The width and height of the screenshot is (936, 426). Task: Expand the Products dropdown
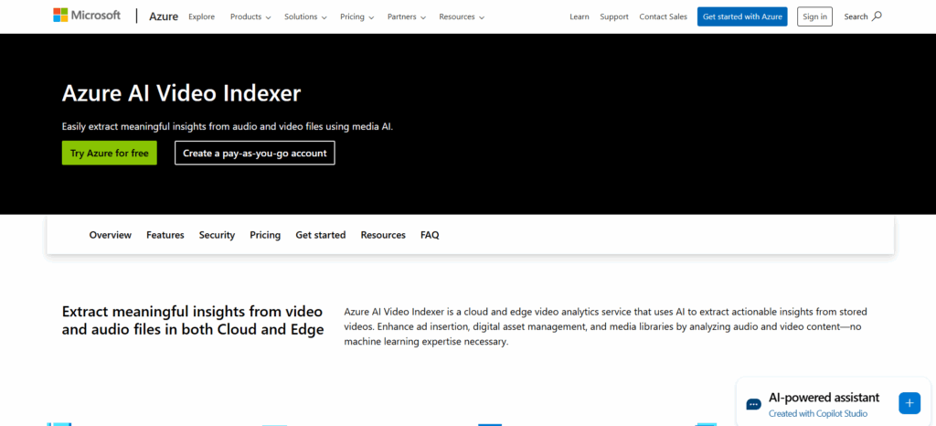point(250,16)
